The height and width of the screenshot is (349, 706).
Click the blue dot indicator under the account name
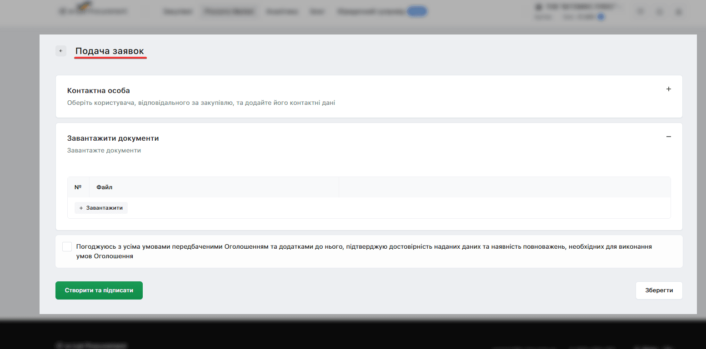601,17
